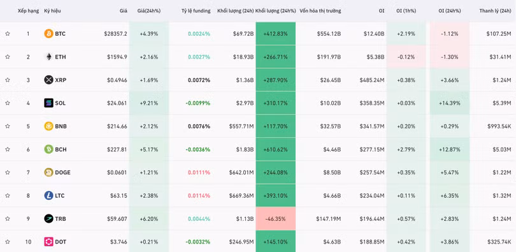This screenshot has height=252, width=516.
Task: Click the 0.0072% XRP funding rate
Action: click(199, 80)
